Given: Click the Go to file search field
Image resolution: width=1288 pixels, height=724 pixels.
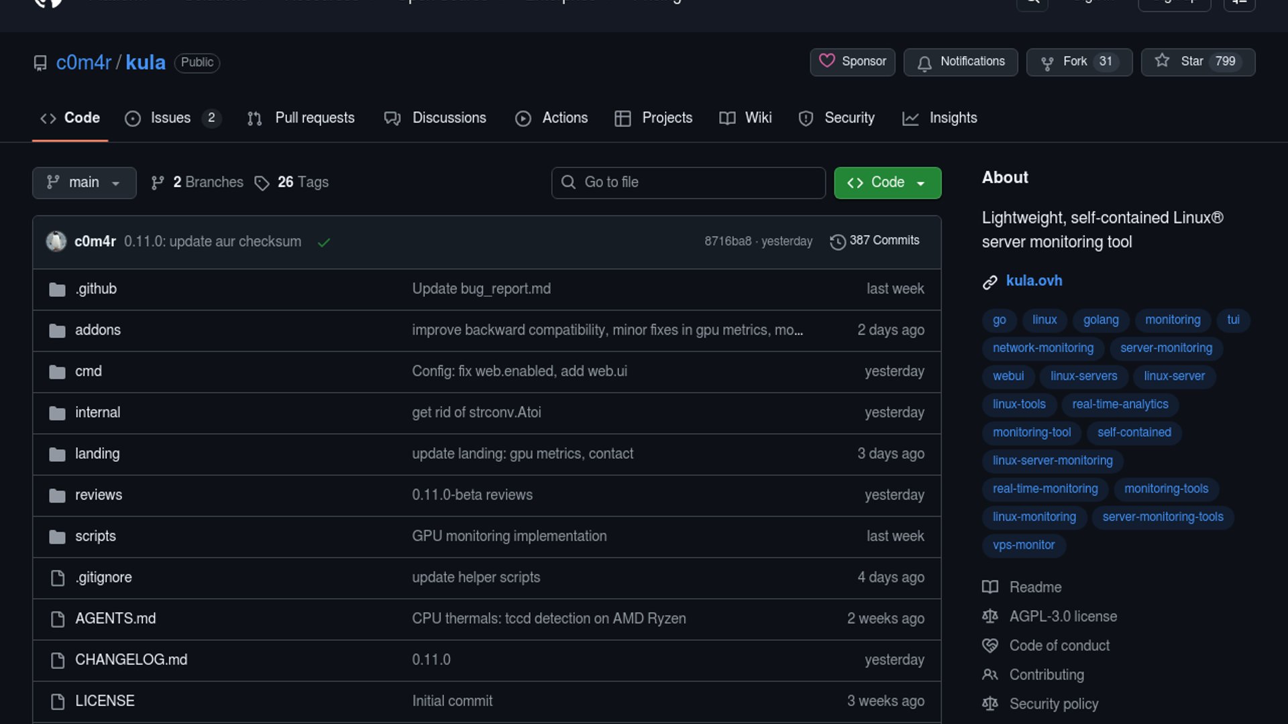Looking at the screenshot, I should 688,182.
